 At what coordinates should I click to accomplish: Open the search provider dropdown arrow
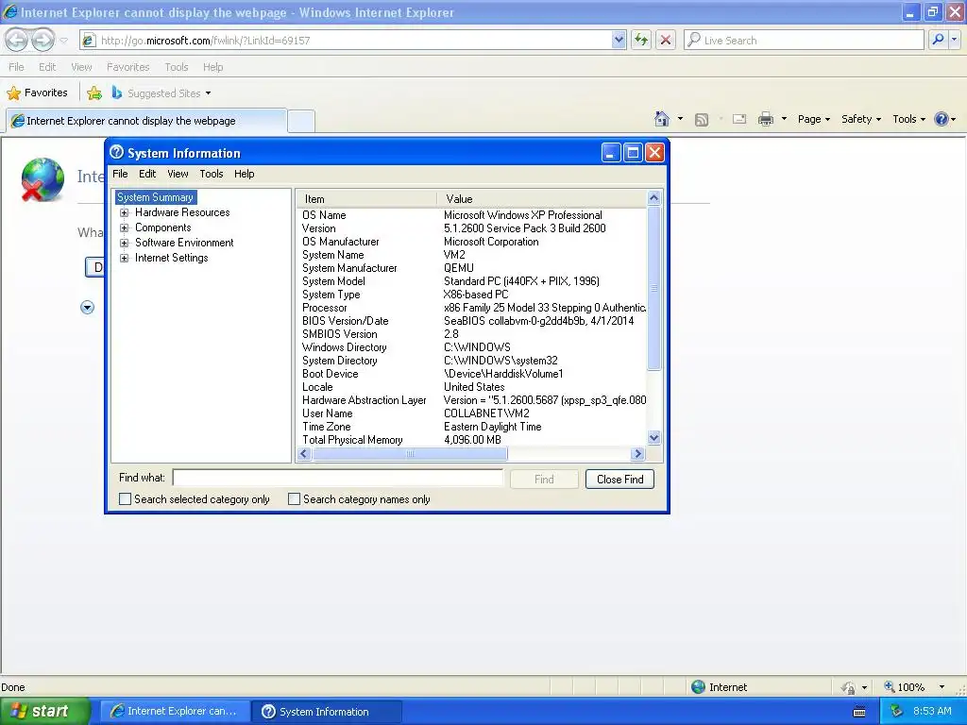[x=955, y=40]
